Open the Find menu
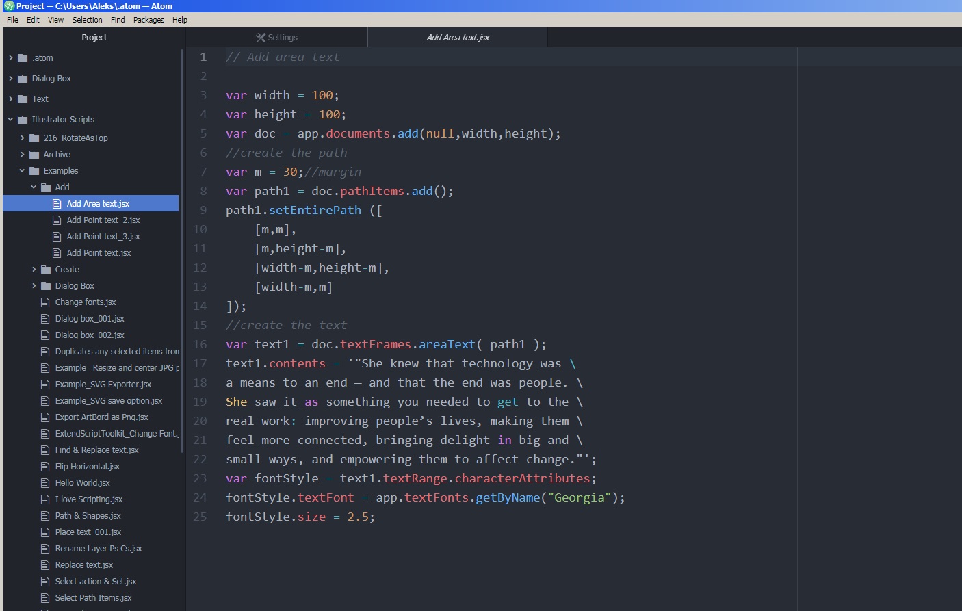 click(x=118, y=20)
